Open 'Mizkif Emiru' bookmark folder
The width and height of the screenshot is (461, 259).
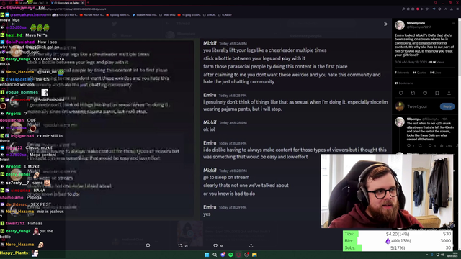[x=167, y=14]
